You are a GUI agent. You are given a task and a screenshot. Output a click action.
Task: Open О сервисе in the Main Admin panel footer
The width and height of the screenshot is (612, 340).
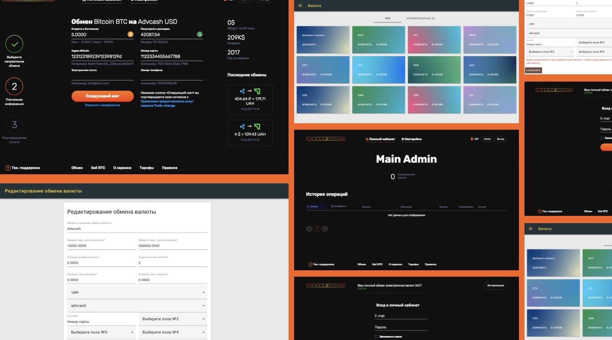pyautogui.click(x=395, y=264)
